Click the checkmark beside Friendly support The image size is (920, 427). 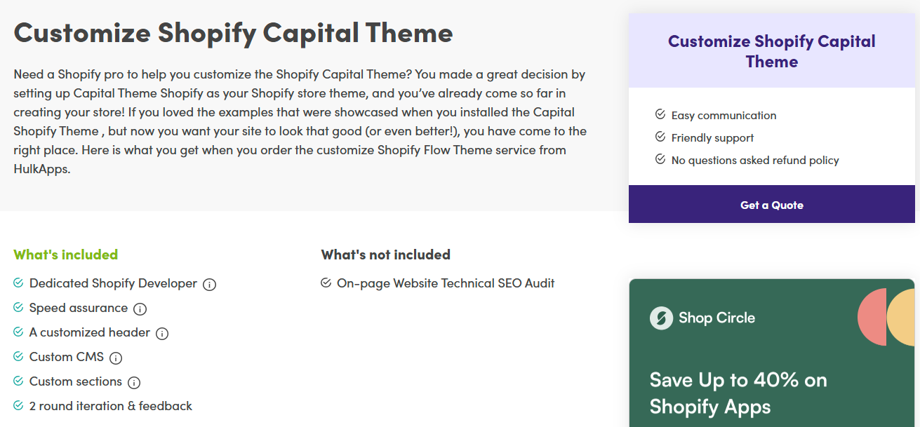pyautogui.click(x=659, y=137)
